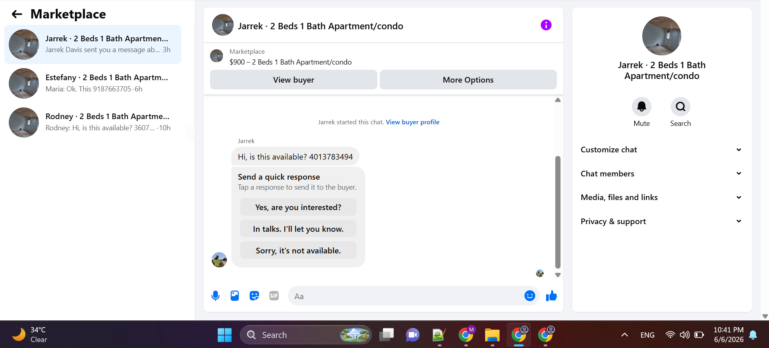This screenshot has width=769, height=348.
Task: Click the chat vertical scrollbar thumb
Action: click(558, 212)
